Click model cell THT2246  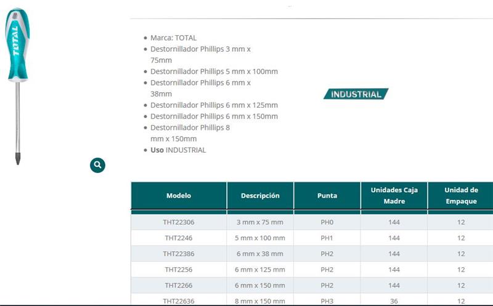pos(179,238)
